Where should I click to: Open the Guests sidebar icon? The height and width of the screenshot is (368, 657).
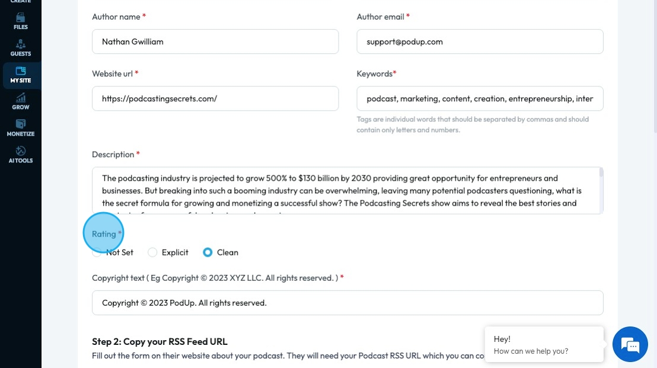click(21, 44)
